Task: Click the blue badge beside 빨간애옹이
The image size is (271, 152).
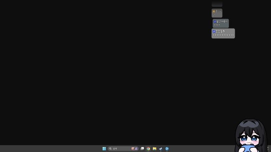Action: [215, 22]
